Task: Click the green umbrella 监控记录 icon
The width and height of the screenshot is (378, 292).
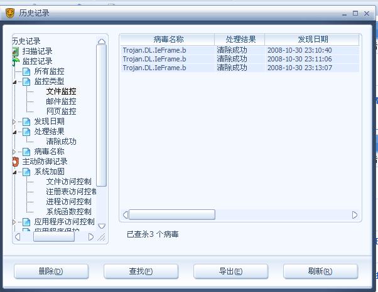Action: 16,61
